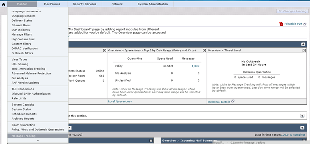The width and height of the screenshot is (310, 144).
Task: Close the Quarantines Top 3 module
Action: [x=205, y=51]
